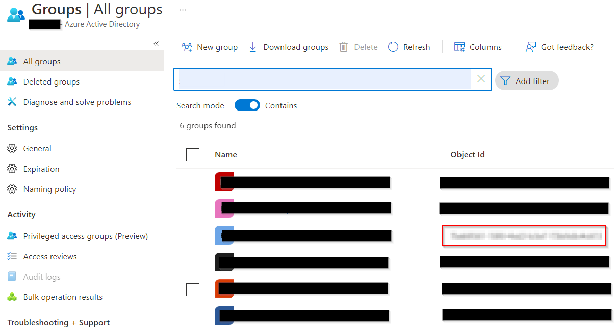Open Got feedback? link
The height and width of the screenshot is (330, 614).
(x=567, y=47)
